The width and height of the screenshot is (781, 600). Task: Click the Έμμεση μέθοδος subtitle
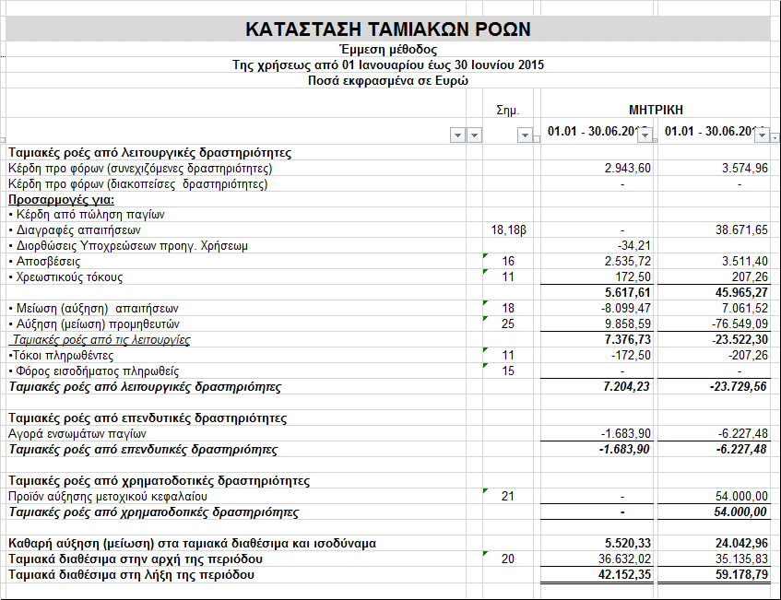(388, 49)
